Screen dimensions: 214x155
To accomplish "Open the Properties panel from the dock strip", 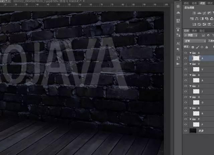I will point(178,20).
